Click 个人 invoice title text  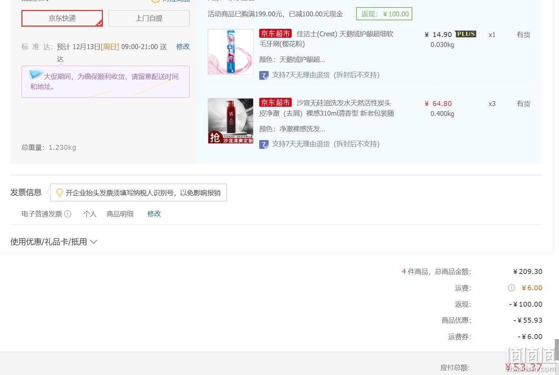(90, 214)
